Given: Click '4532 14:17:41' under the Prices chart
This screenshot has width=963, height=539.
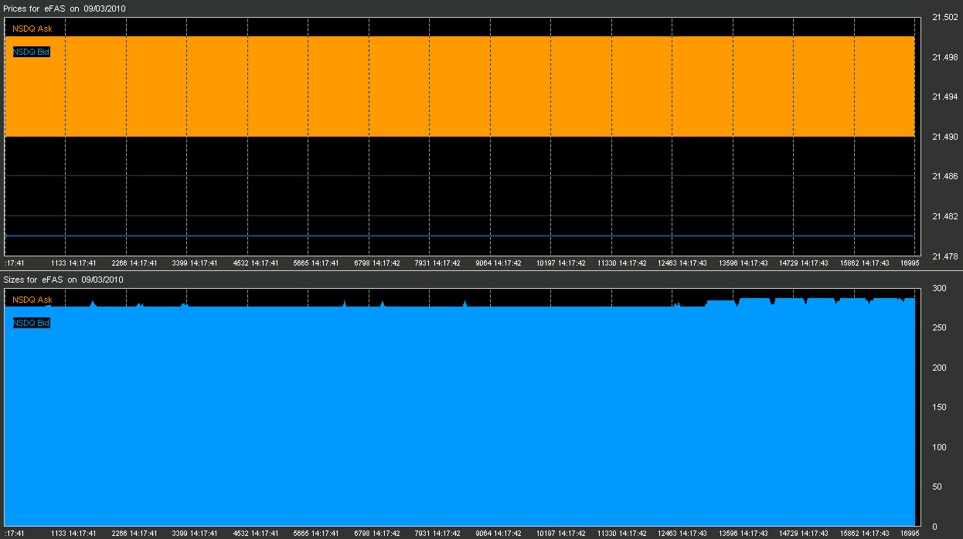Looking at the screenshot, I should [x=256, y=263].
